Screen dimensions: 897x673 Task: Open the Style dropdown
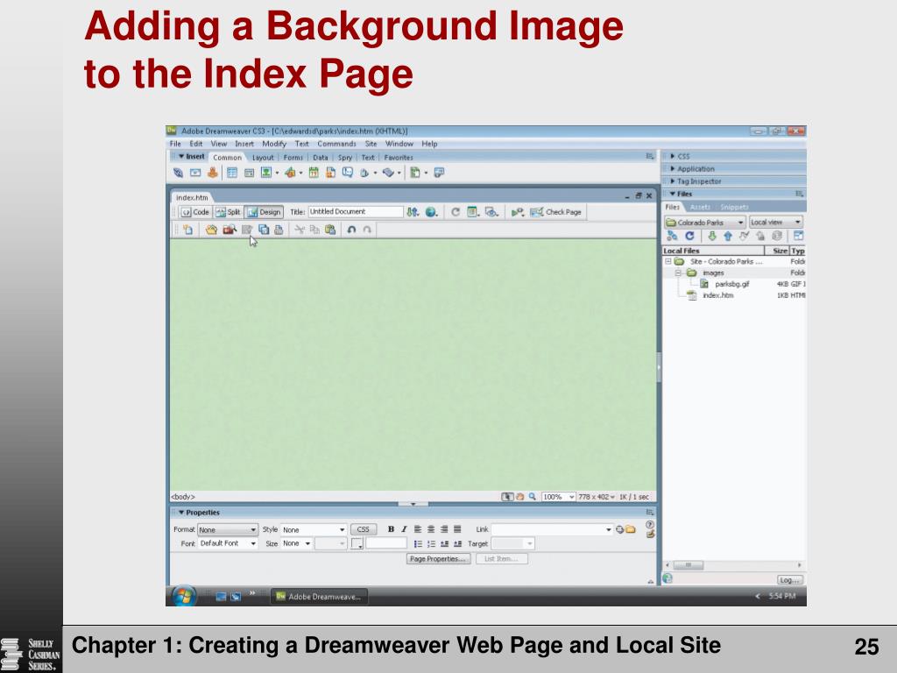[314, 530]
